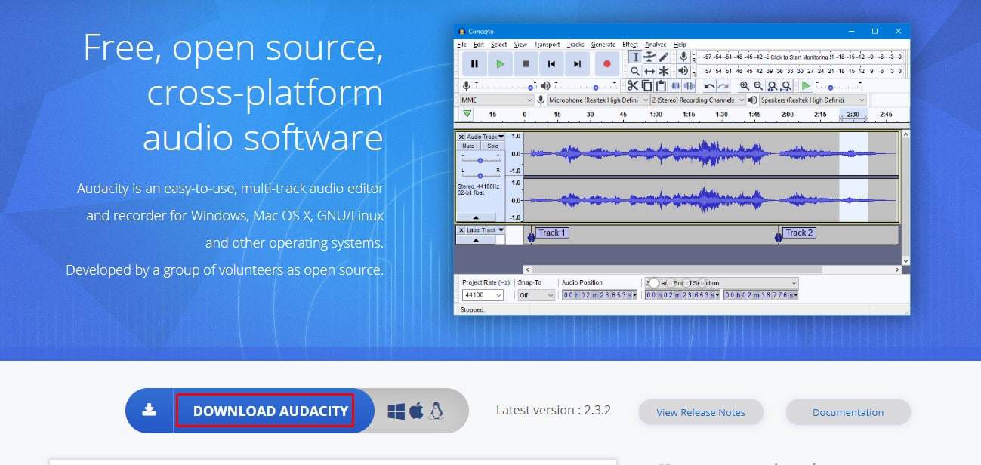The width and height of the screenshot is (981, 465).
Task: Toggle Solo on the audio track
Action: [x=492, y=146]
